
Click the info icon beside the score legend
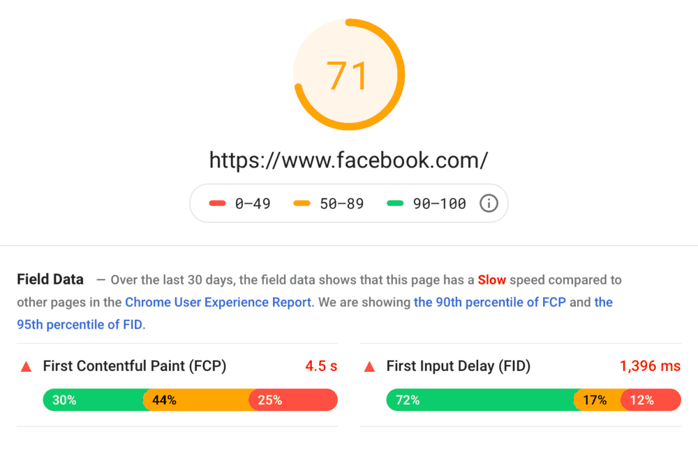click(x=489, y=203)
